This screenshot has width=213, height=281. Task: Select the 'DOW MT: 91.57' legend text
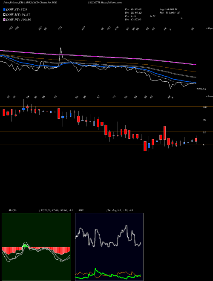18,15
